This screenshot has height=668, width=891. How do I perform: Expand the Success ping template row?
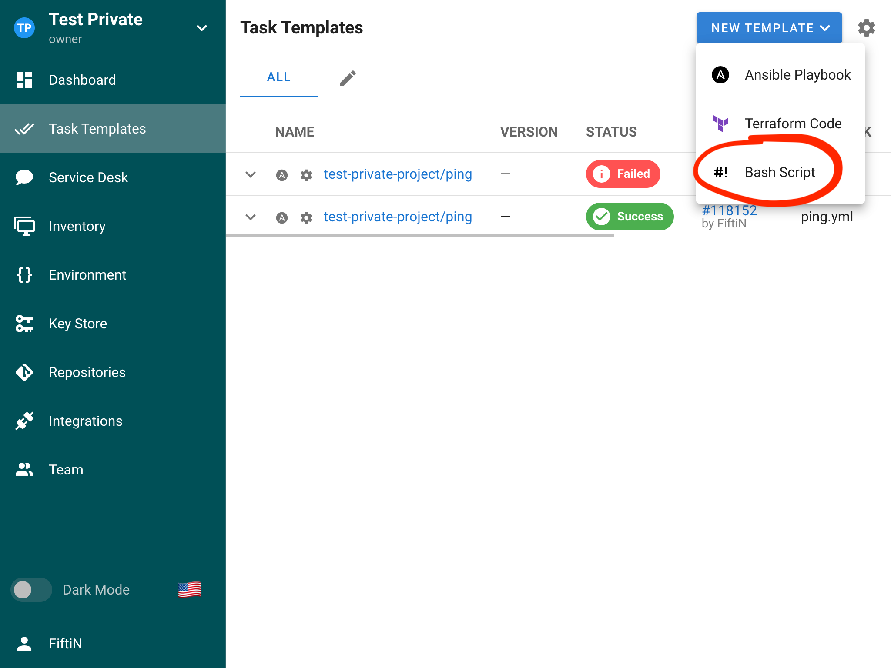(251, 217)
